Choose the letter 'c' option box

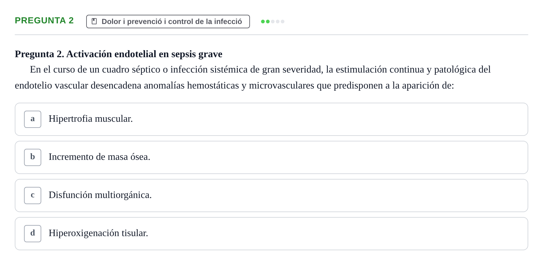pyautogui.click(x=33, y=196)
